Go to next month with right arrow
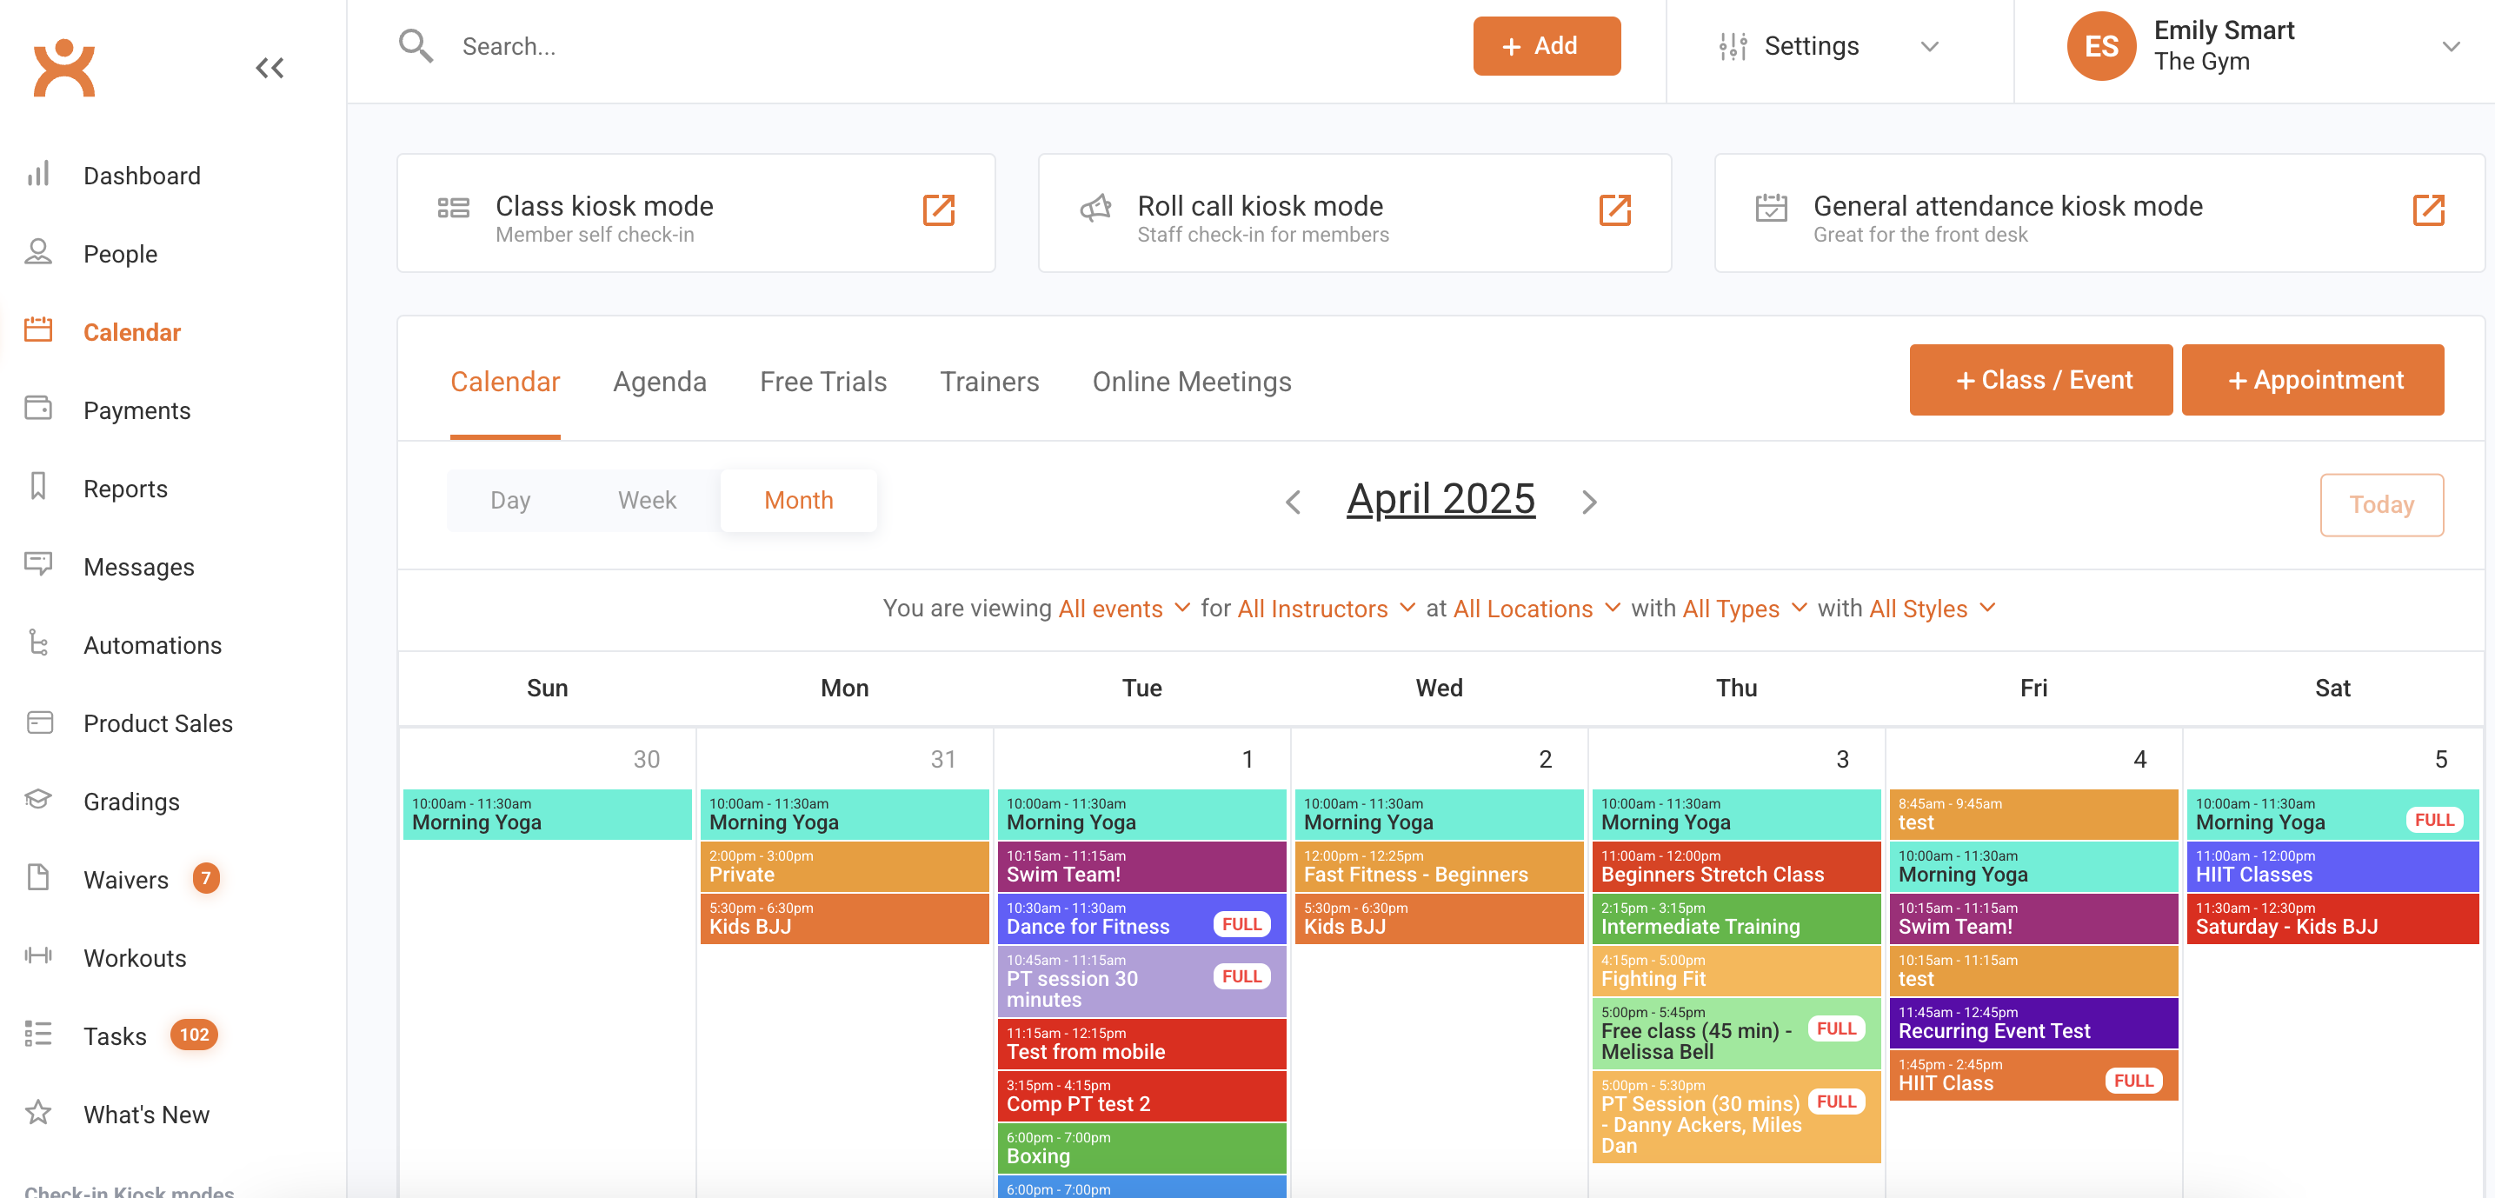 tap(1588, 502)
